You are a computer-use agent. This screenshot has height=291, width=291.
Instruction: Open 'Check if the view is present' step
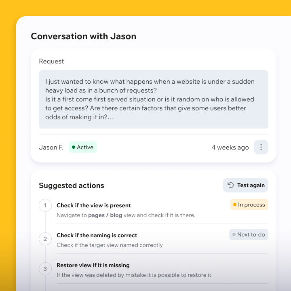[94, 205]
